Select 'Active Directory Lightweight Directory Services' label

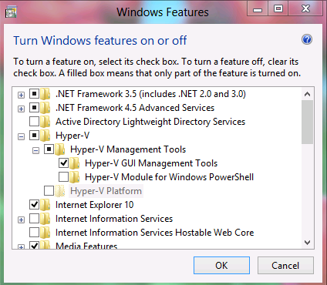[150, 122]
